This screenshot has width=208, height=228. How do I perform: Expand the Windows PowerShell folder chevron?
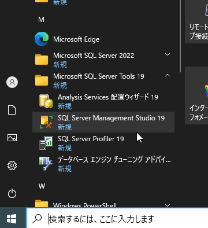[x=168, y=205]
